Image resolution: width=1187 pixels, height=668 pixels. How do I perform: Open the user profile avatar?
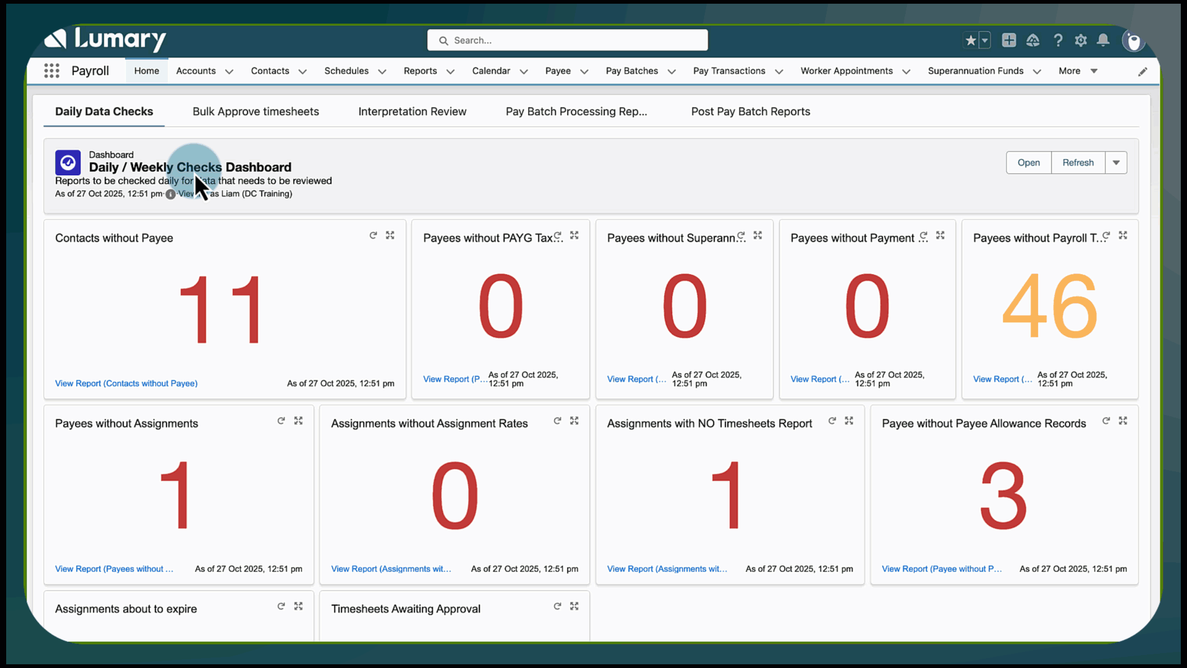(1134, 41)
